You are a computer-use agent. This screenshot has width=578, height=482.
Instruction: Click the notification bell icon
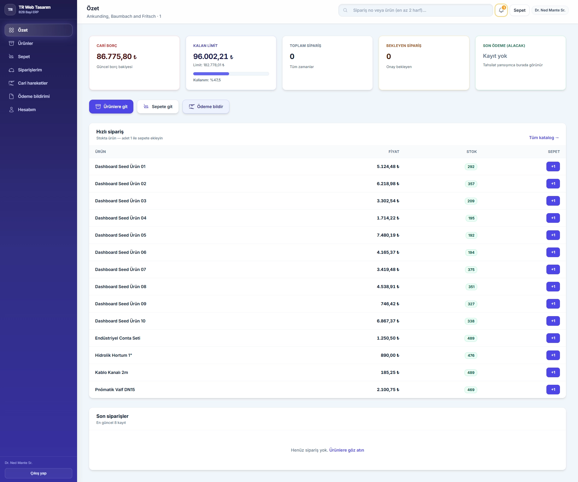[501, 10]
